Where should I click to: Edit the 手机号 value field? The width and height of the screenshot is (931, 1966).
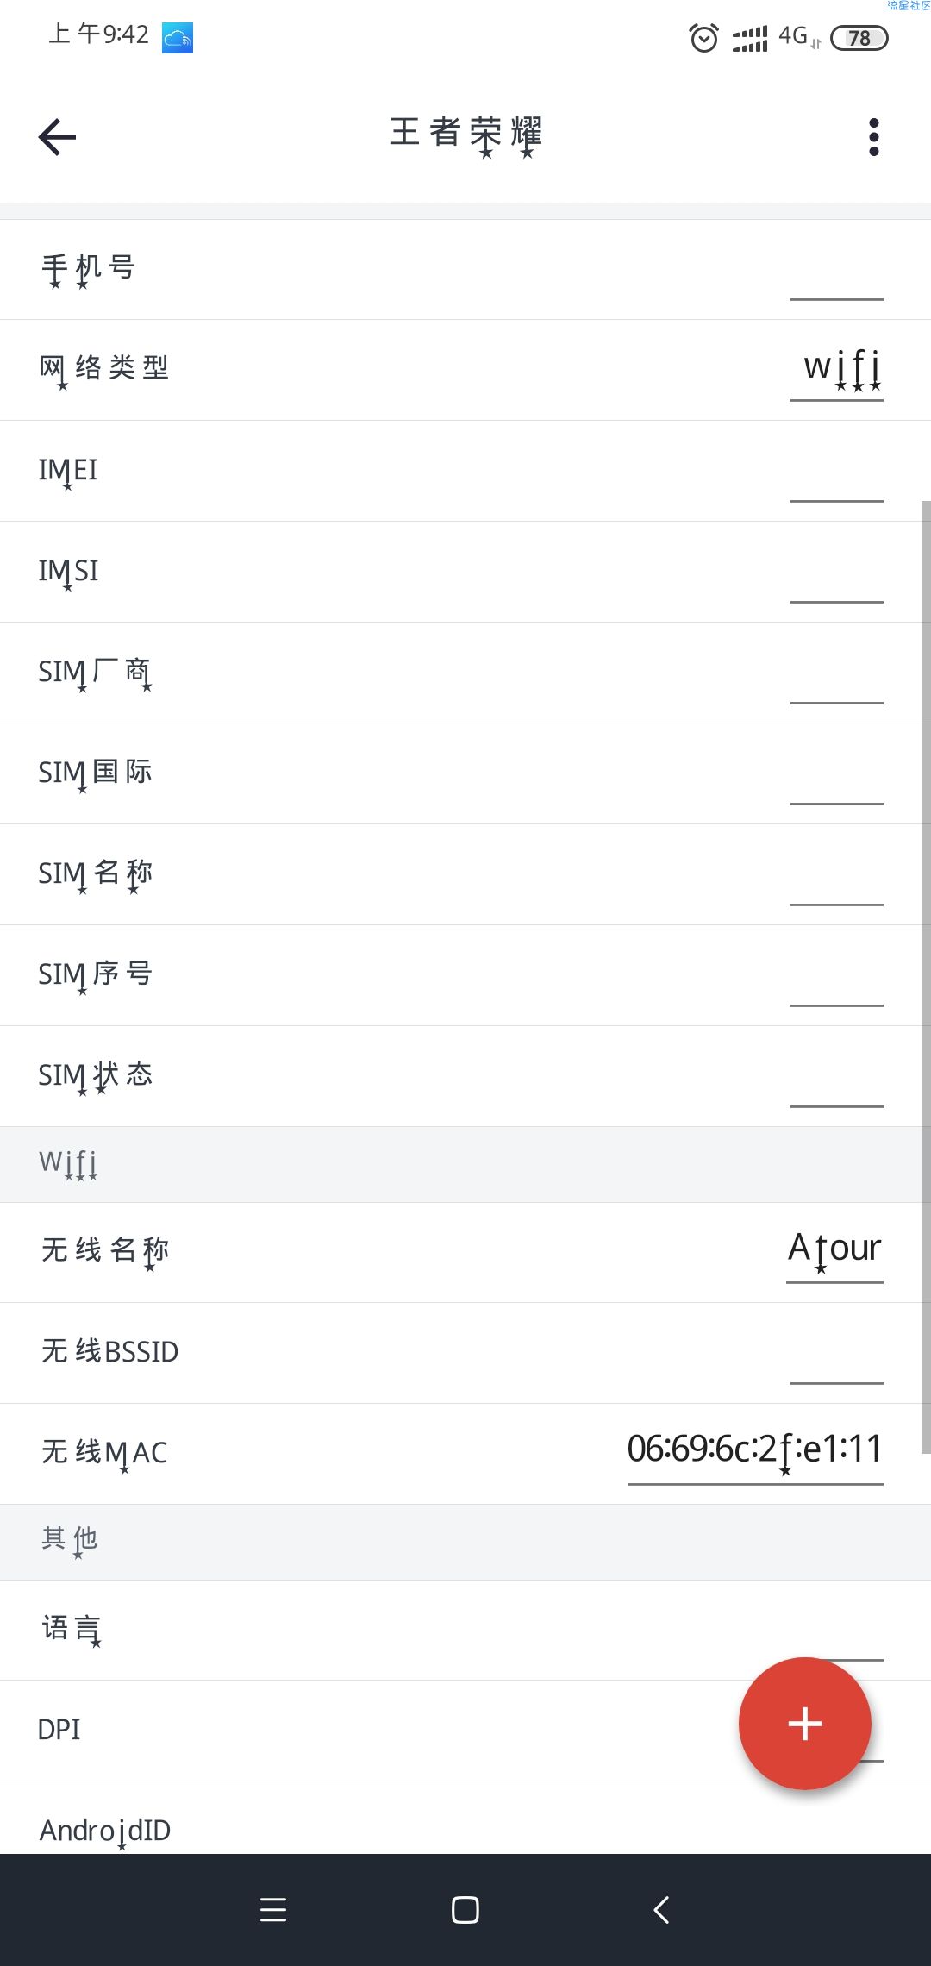click(x=837, y=277)
